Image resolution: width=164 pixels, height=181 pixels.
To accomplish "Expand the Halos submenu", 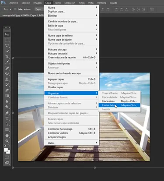I will tap(71, 143).
